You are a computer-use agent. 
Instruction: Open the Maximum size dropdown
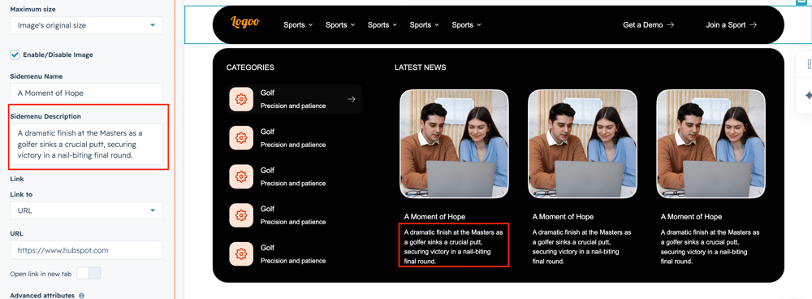[x=86, y=25]
